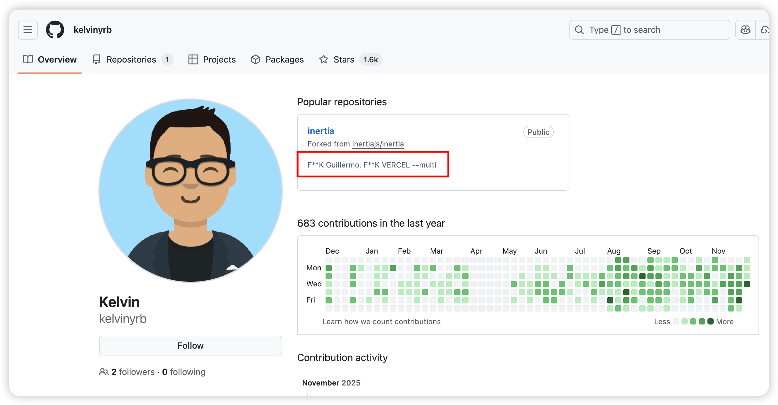Click the GitHub Octocat logo
778x405 pixels.
[55, 30]
